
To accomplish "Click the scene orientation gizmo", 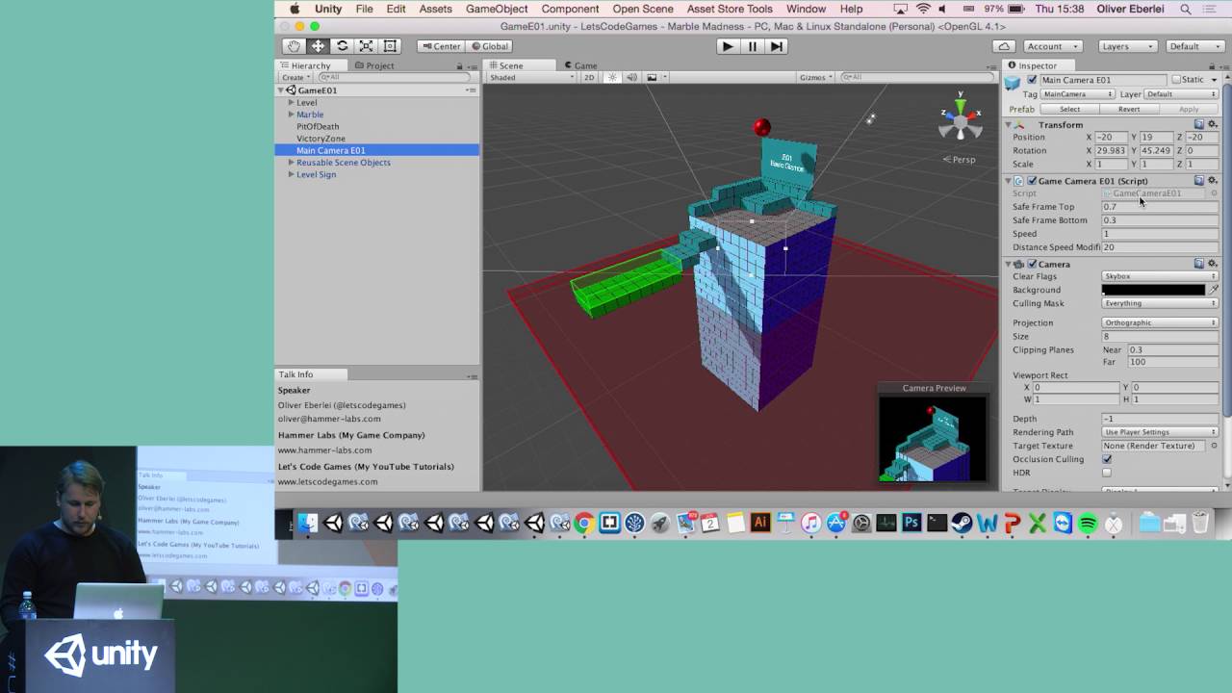I will pyautogui.click(x=960, y=118).
